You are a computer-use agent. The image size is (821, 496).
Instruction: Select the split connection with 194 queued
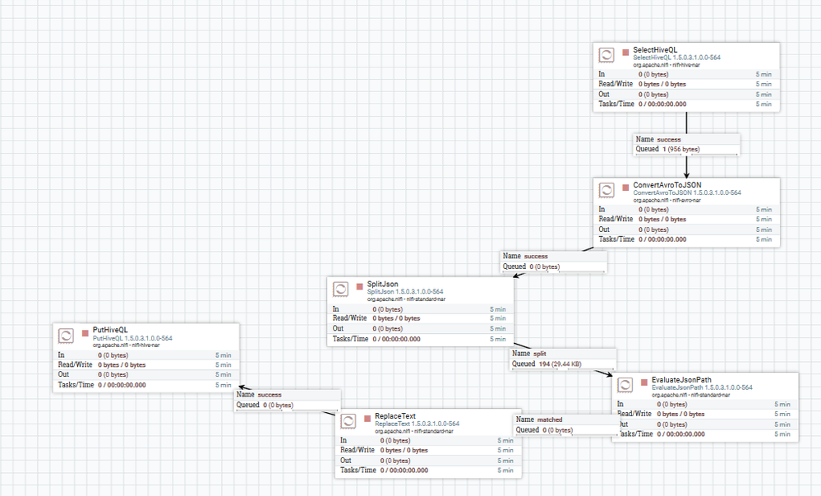click(563, 359)
